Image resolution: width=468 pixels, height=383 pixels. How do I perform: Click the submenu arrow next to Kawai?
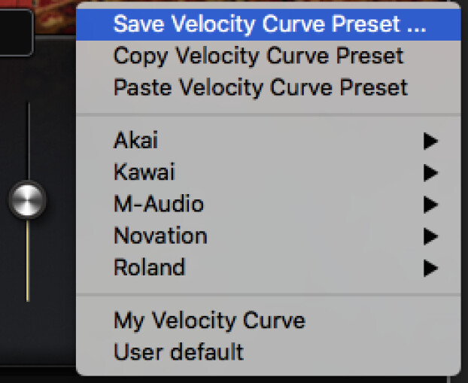tap(430, 172)
